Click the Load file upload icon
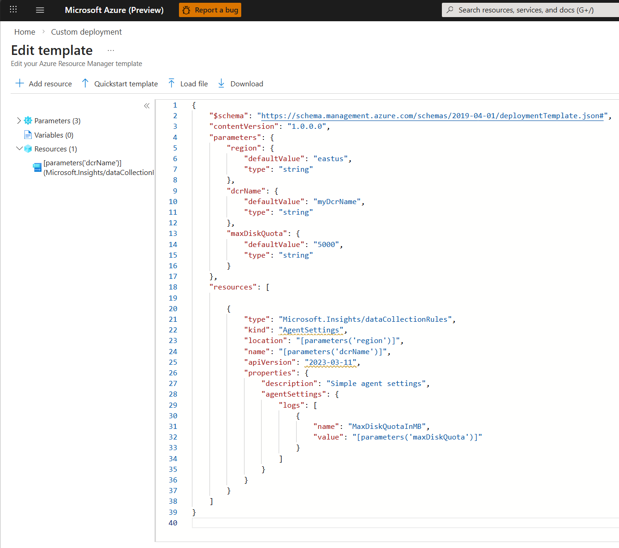The width and height of the screenshot is (619, 548). 172,83
